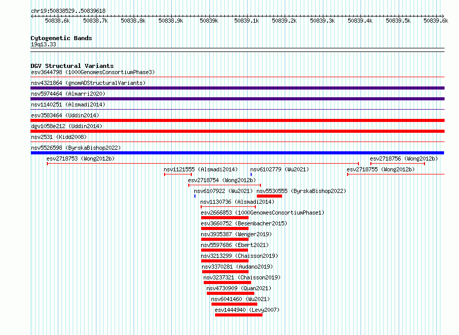Click the red bar under esv1444940

(x=239, y=315)
